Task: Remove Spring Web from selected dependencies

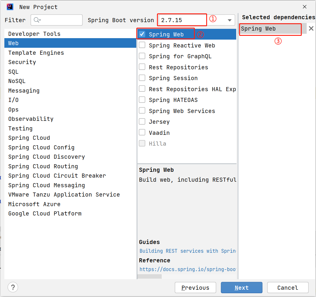Action: coord(311,29)
